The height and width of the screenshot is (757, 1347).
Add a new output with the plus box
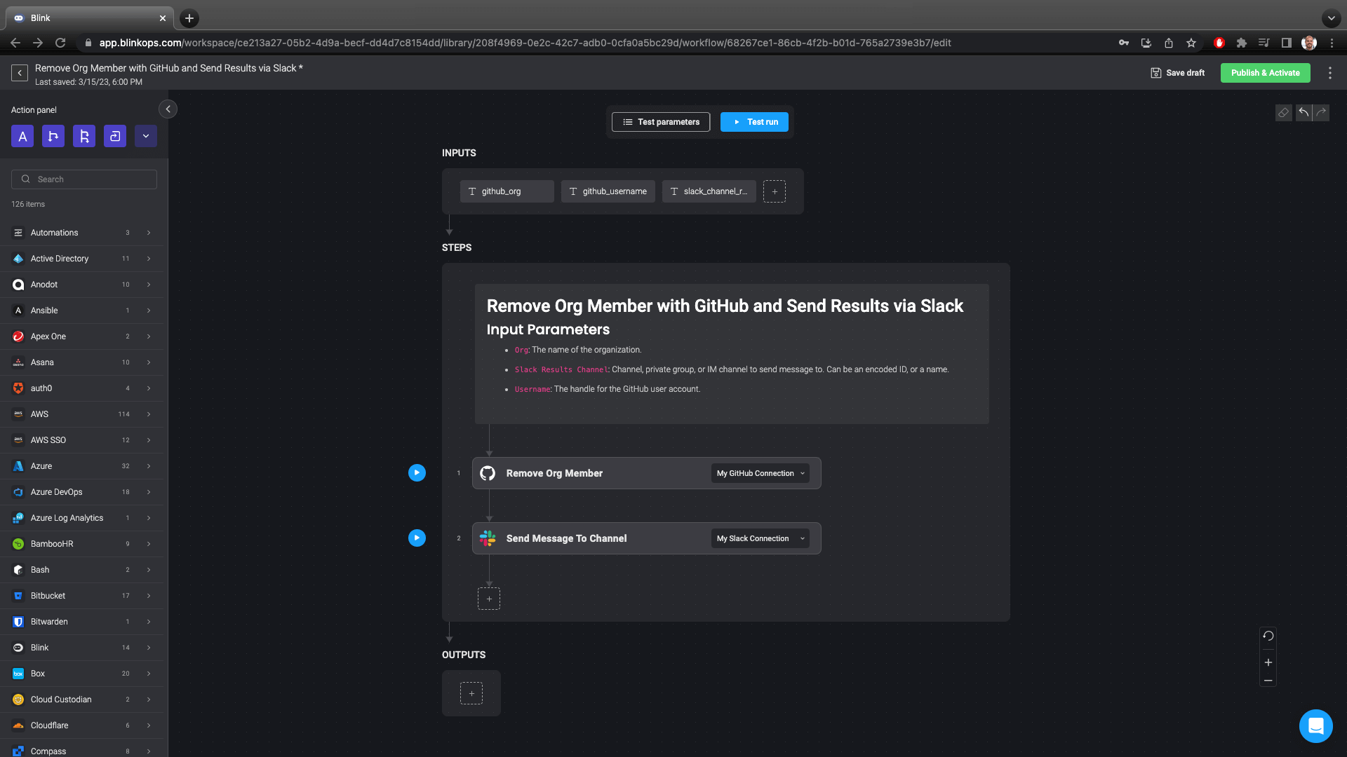[471, 693]
